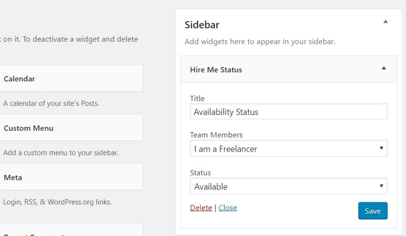The width and height of the screenshot is (406, 236).
Task: Open the Team Members dropdown
Action: point(289,148)
